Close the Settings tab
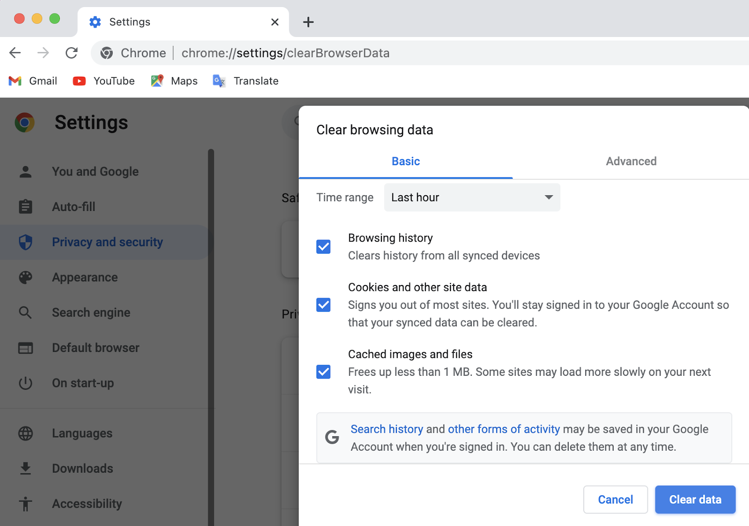This screenshot has width=749, height=526. coord(275,22)
